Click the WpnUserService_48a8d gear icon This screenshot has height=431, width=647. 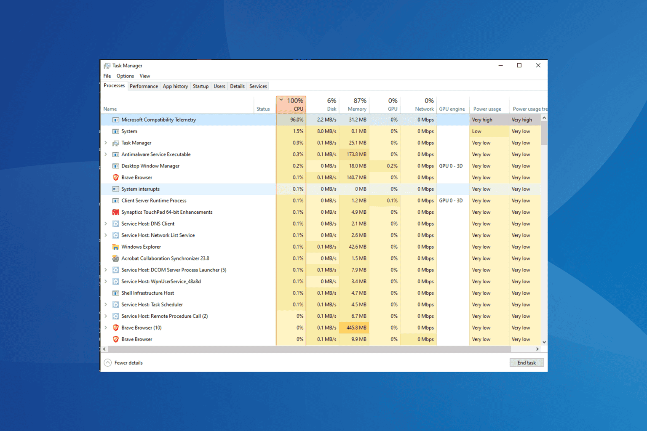(116, 282)
